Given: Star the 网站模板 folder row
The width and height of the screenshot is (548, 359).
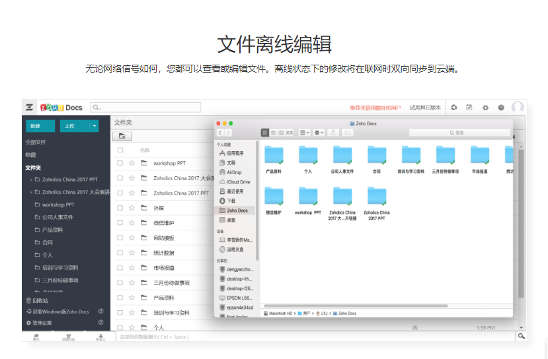Looking at the screenshot, I should pos(132,238).
